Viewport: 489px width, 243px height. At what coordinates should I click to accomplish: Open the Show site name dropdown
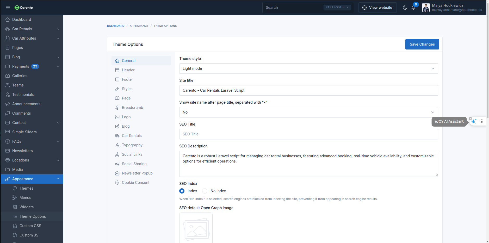click(x=309, y=112)
